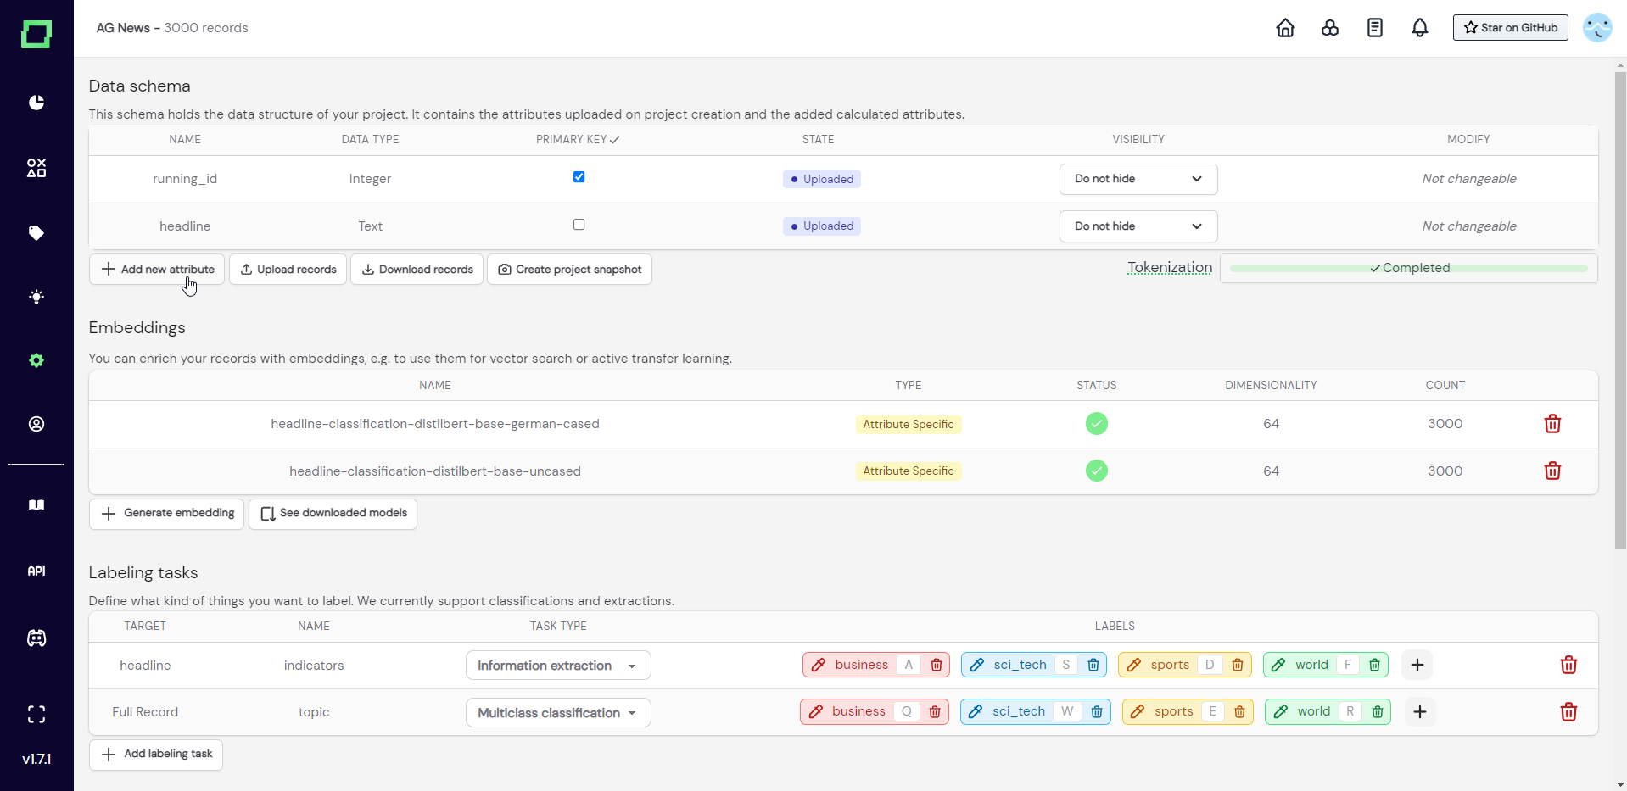
Task: Open the notifications bell
Action: [1419, 28]
